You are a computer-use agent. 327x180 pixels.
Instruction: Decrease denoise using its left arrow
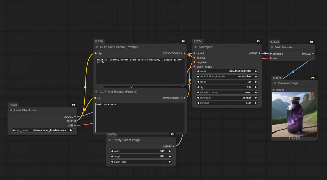pyautogui.click(x=198, y=103)
